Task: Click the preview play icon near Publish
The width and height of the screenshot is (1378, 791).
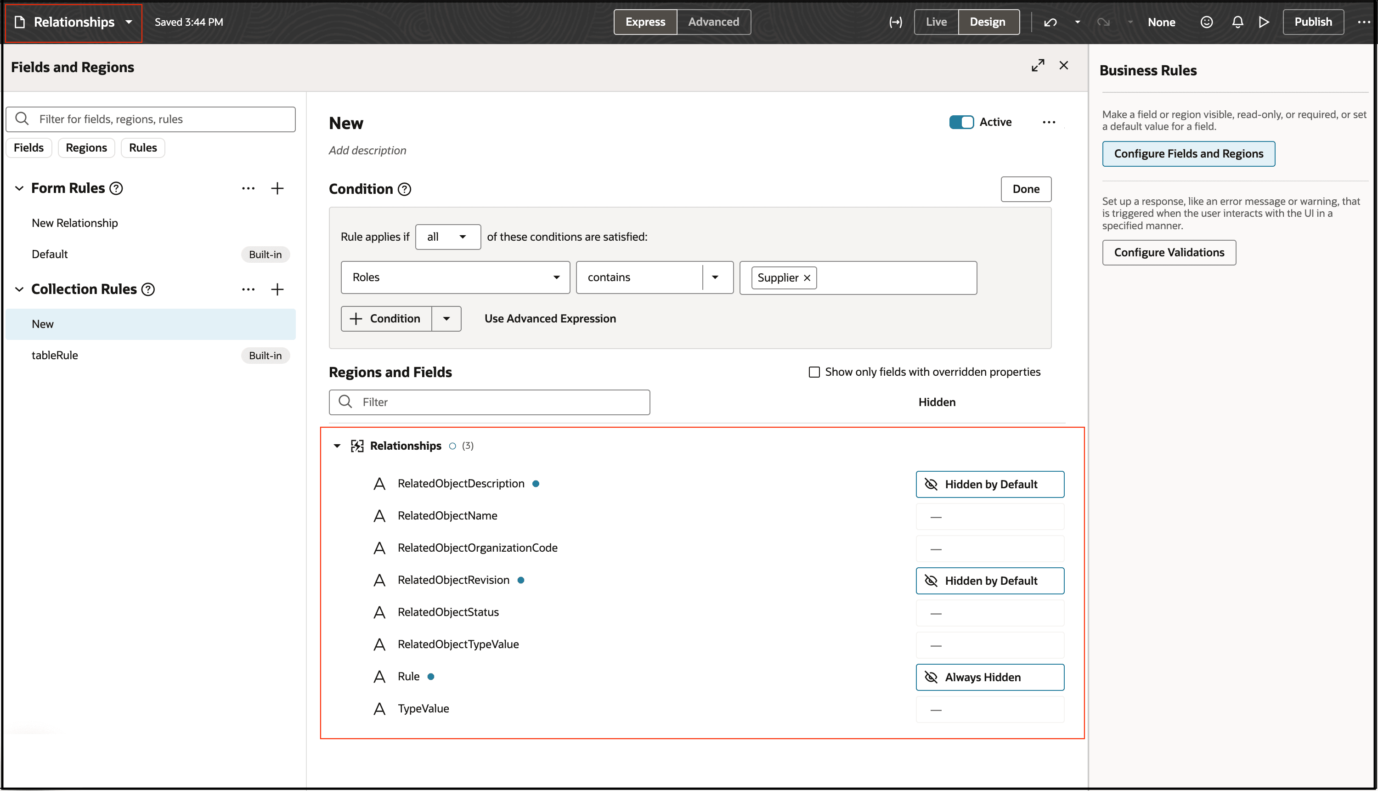Action: pyautogui.click(x=1264, y=22)
